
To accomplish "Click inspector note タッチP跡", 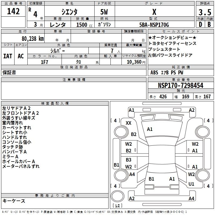I will tap(12, 147).
